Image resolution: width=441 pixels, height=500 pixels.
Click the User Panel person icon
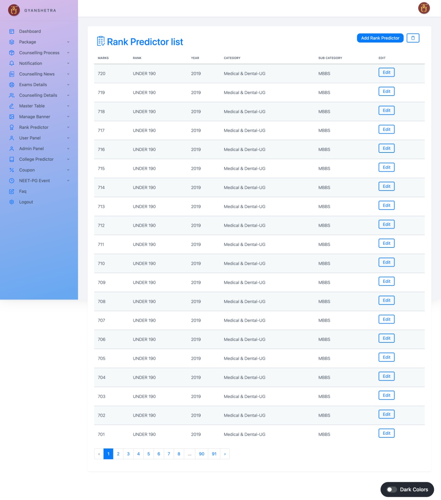pos(12,138)
